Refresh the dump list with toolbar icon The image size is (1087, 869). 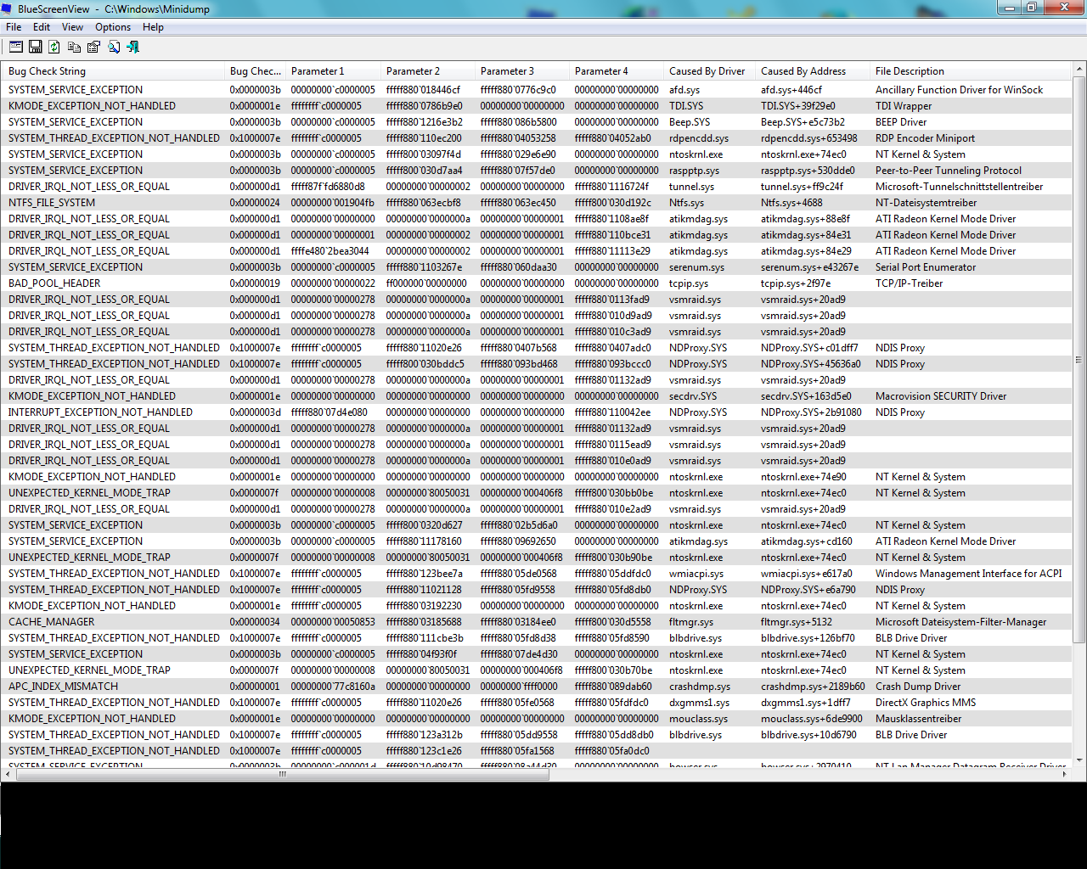click(x=54, y=47)
